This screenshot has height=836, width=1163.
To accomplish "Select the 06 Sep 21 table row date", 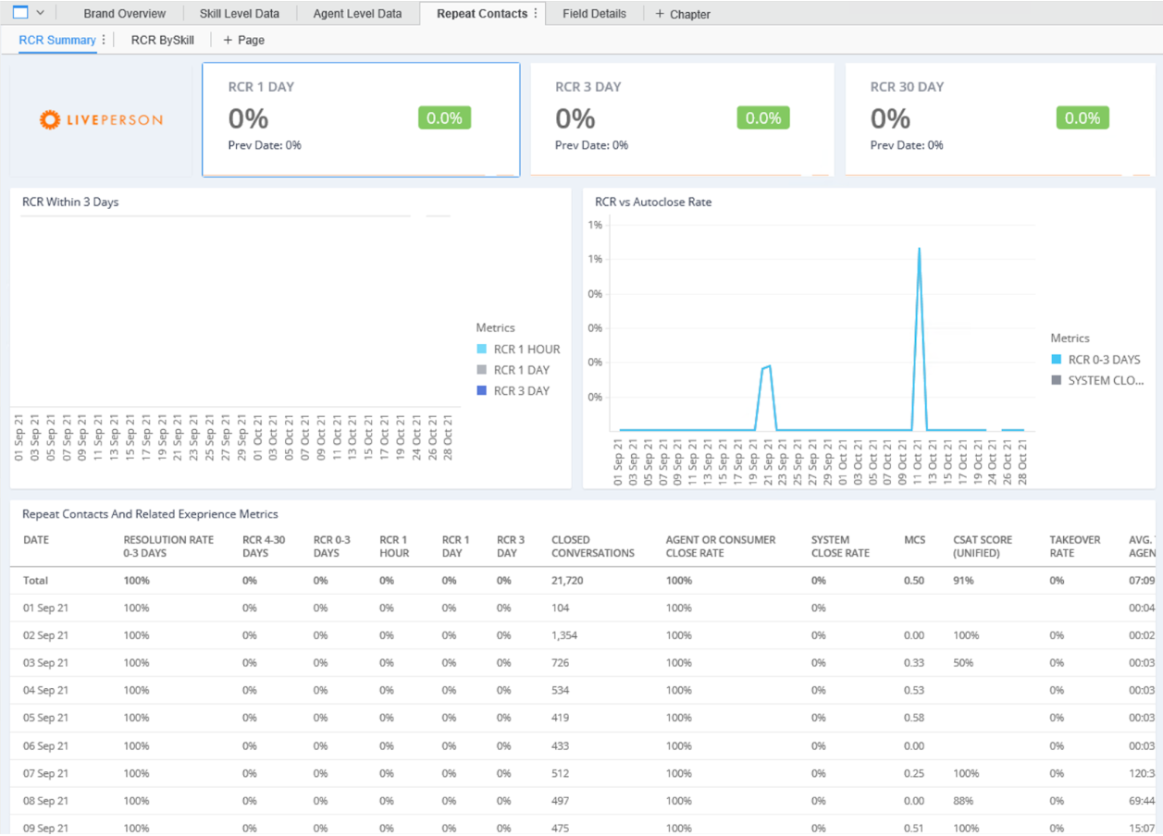I will [45, 746].
